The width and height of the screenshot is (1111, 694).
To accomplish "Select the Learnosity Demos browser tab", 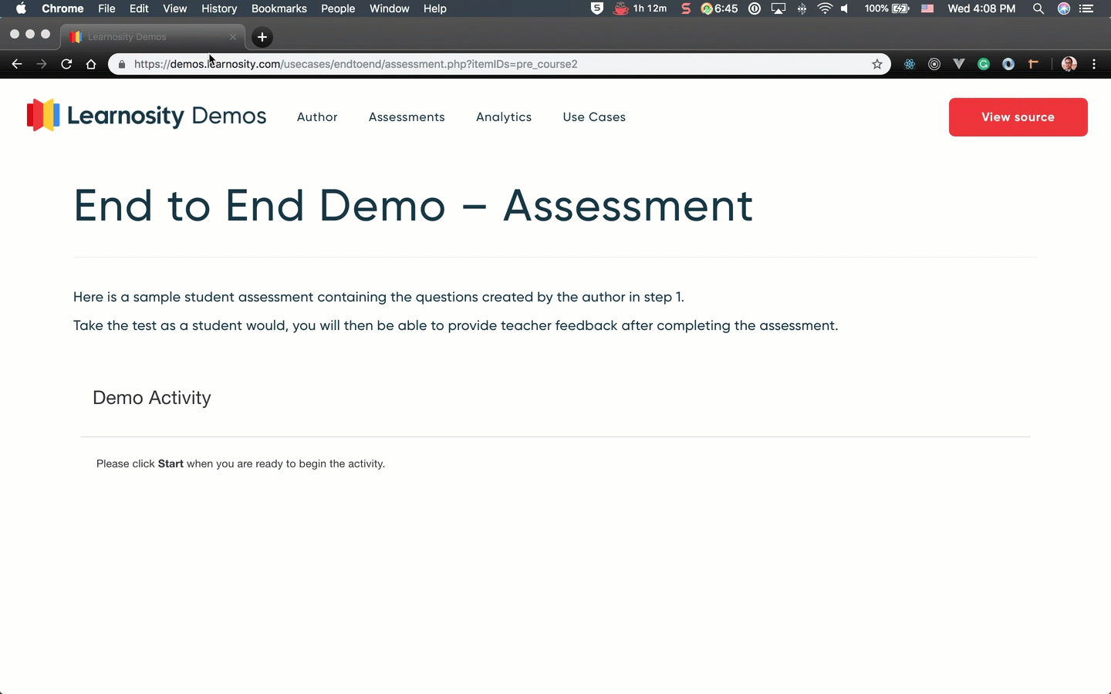I will click(153, 37).
